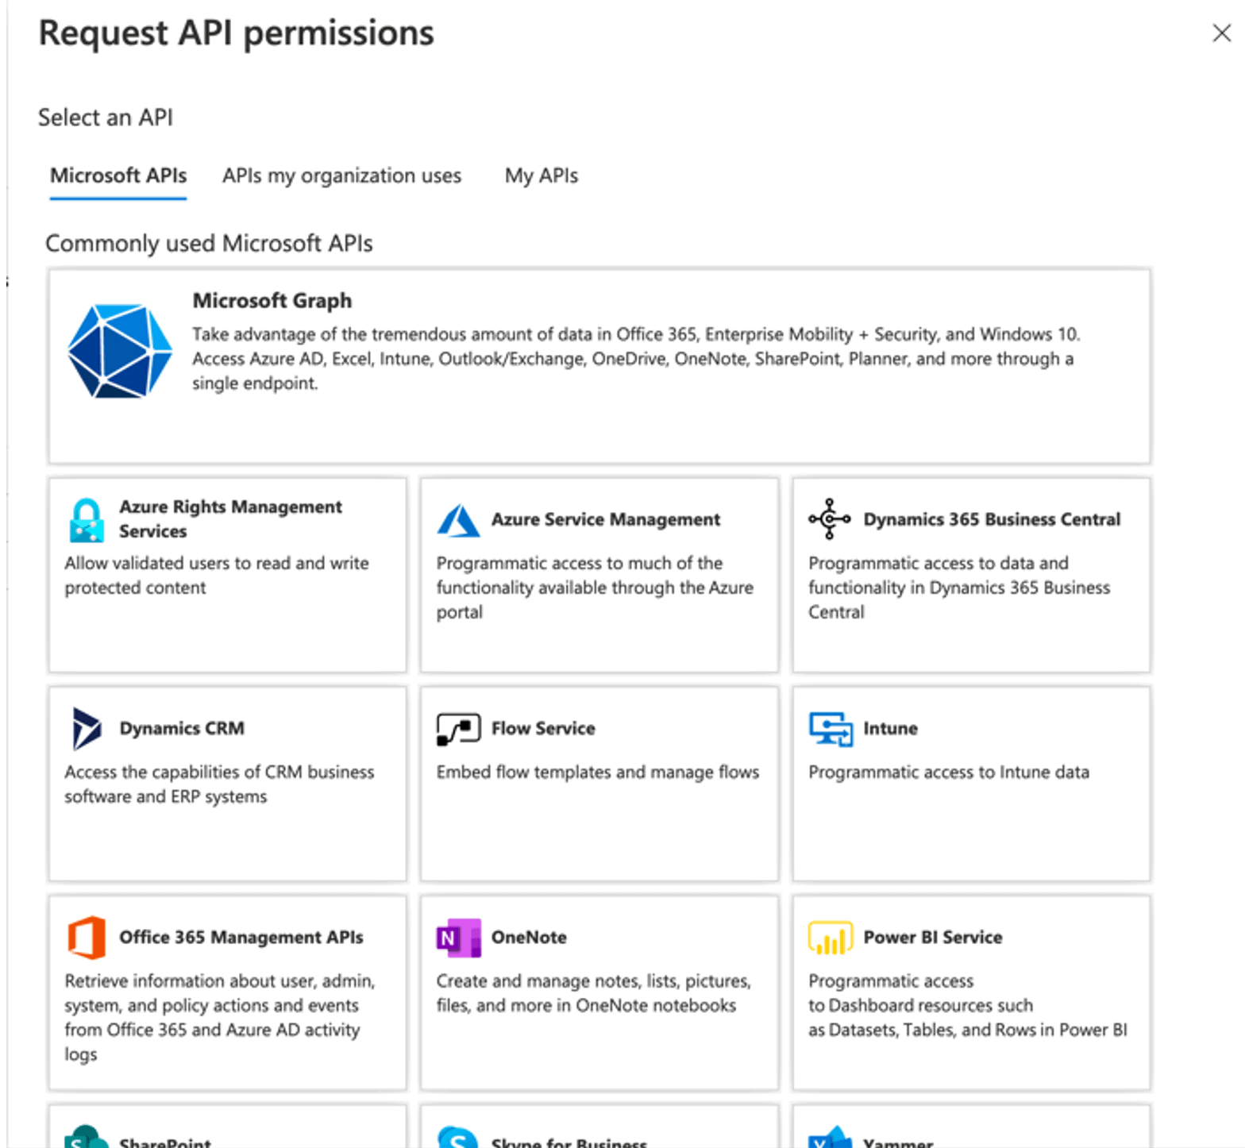This screenshot has width=1245, height=1148.
Task: Choose Azure Rights Management Services title
Action: click(x=230, y=519)
